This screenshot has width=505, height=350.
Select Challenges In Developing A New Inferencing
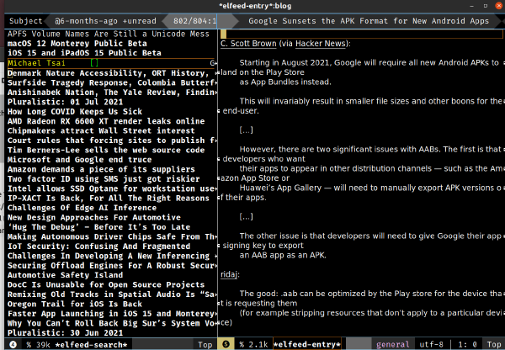(x=112, y=256)
